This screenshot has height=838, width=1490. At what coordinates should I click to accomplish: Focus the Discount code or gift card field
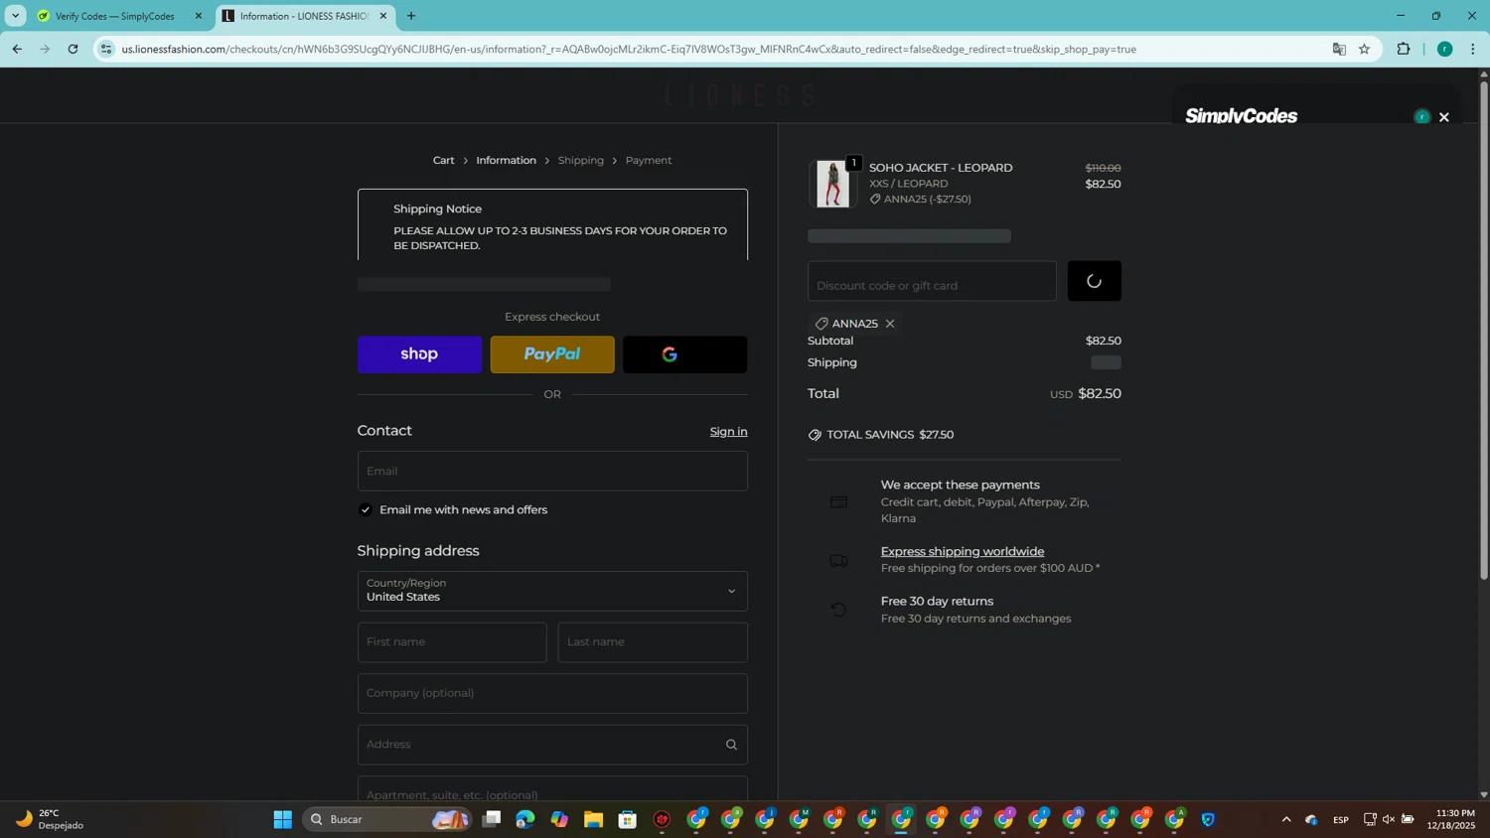click(932, 281)
